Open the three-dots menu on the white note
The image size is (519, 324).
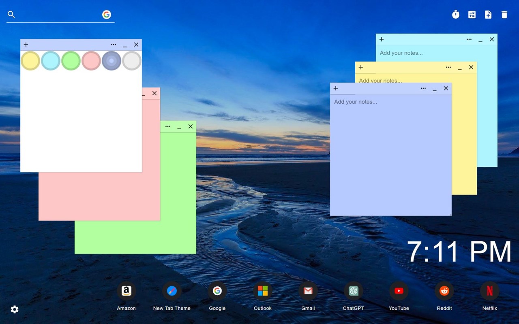click(x=114, y=45)
